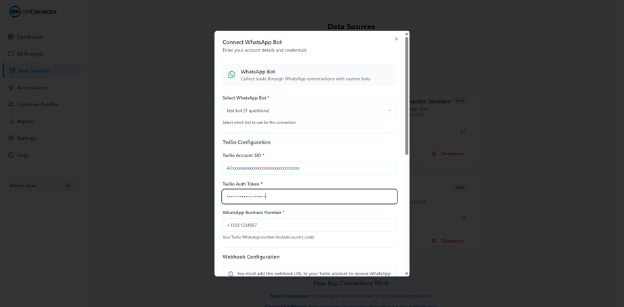Click the Twilio Configuration heading
The width and height of the screenshot is (624, 307).
(246, 142)
